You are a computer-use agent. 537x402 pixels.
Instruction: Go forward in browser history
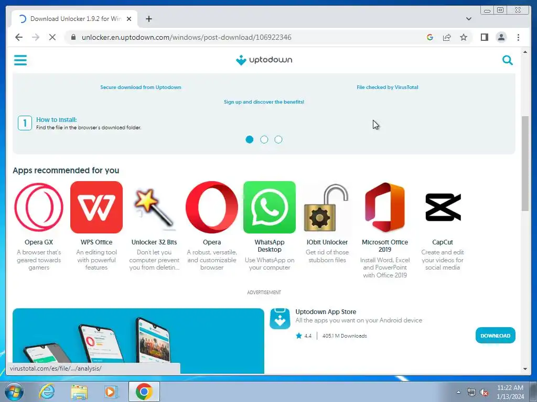pyautogui.click(x=36, y=37)
